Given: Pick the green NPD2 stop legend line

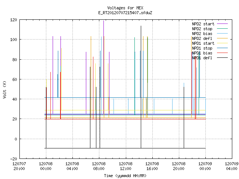Looking at the screenshot, I should point(222,28).
